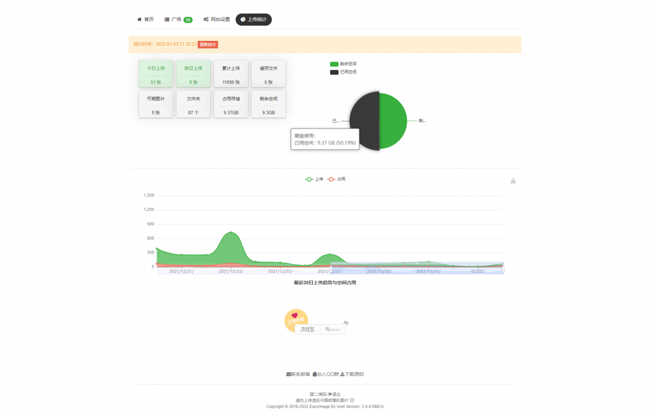Click the chart save-as-image download icon
Viewport: 650px width, 413px height.
click(513, 181)
